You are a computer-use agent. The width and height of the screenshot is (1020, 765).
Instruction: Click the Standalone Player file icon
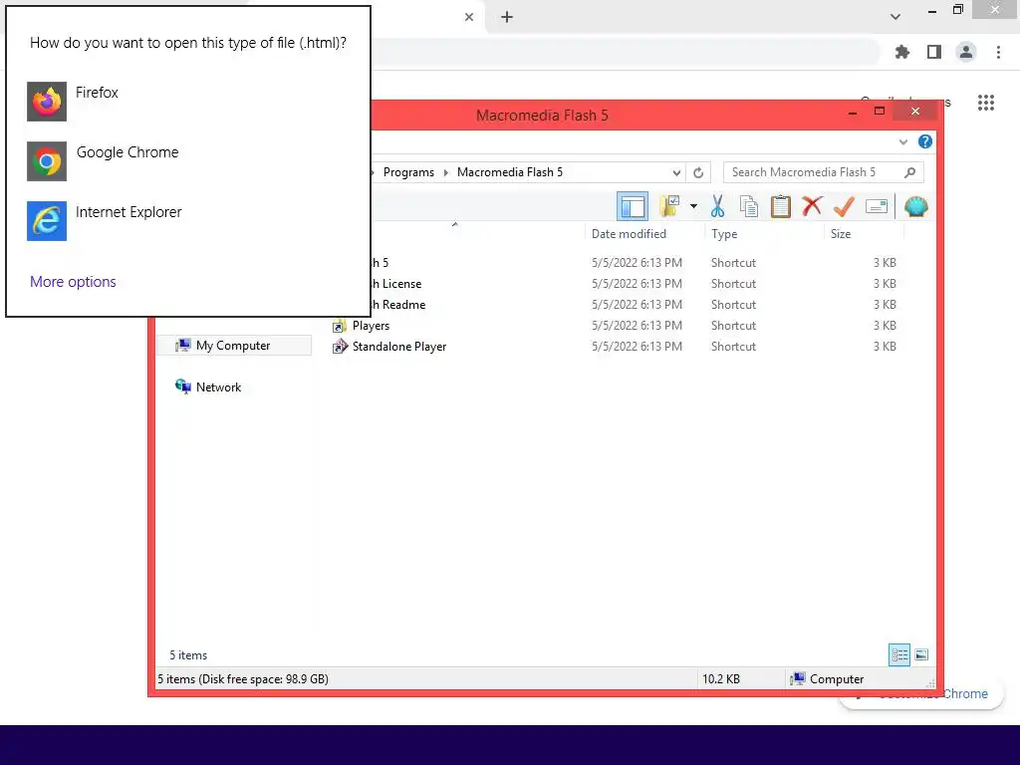(x=339, y=347)
